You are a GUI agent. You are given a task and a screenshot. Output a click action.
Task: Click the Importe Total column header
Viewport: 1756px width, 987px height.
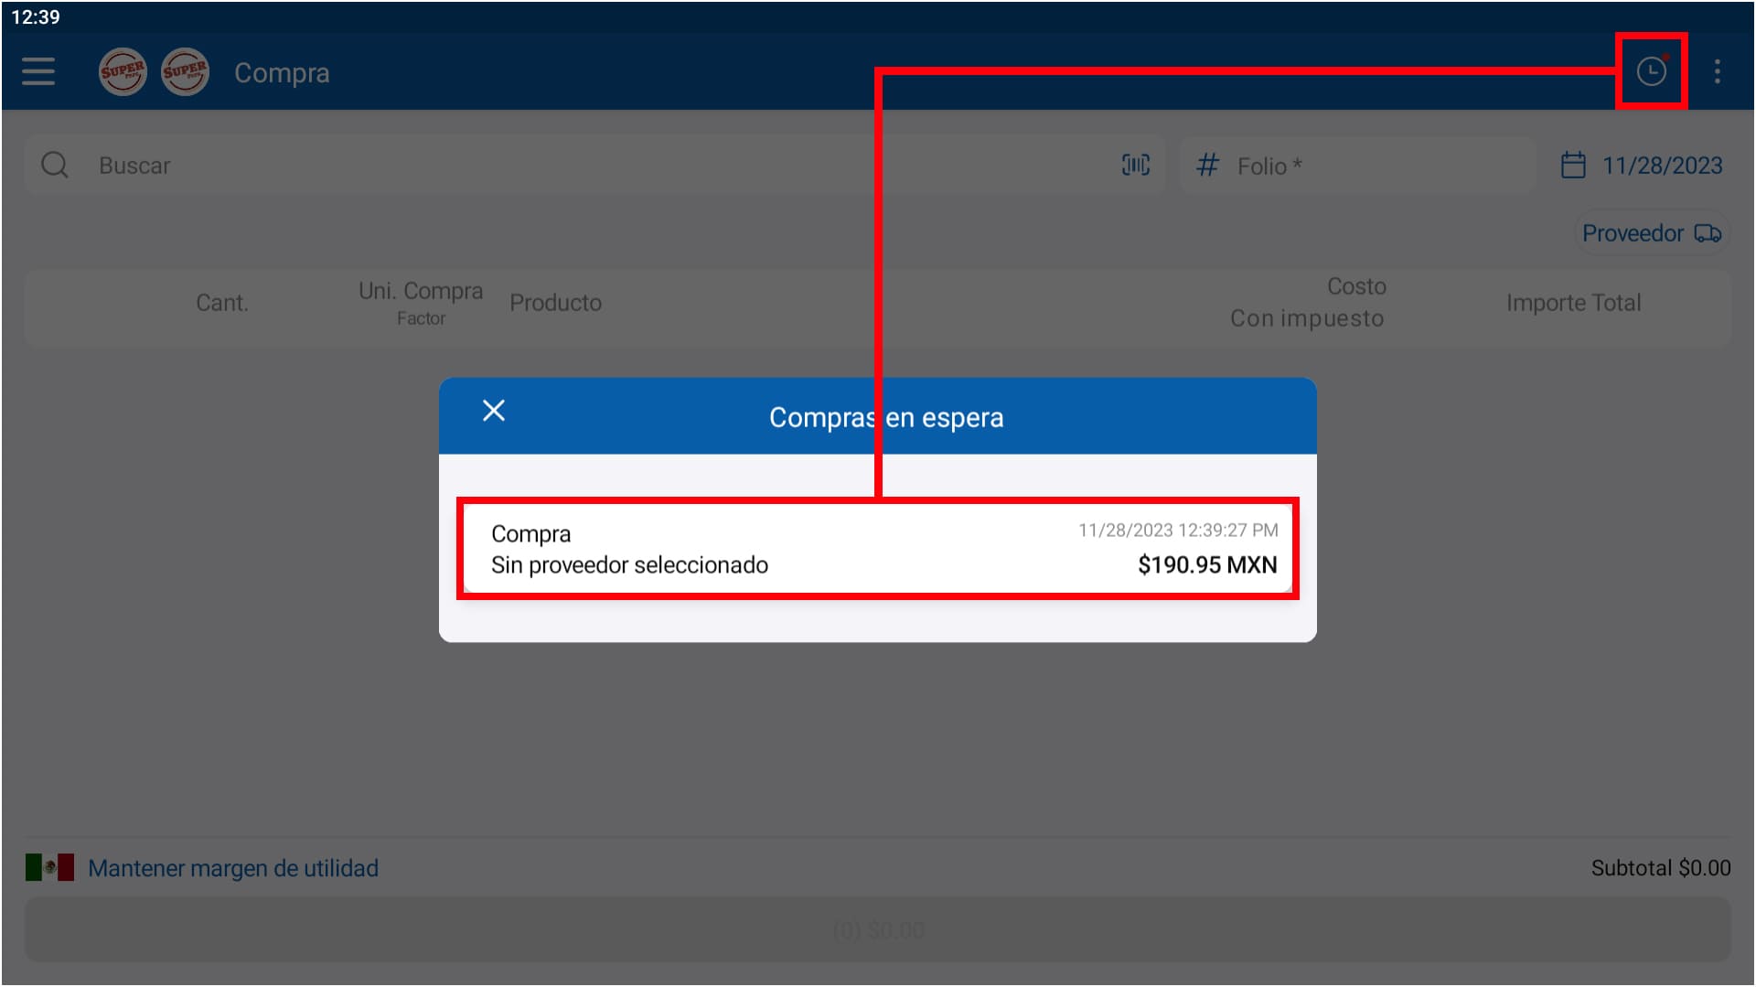[x=1573, y=303]
